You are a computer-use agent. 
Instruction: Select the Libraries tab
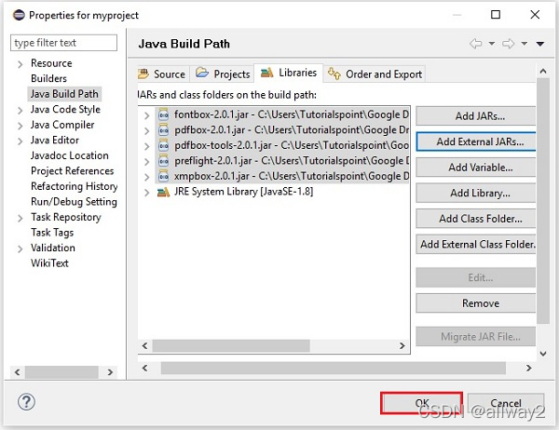click(x=289, y=73)
